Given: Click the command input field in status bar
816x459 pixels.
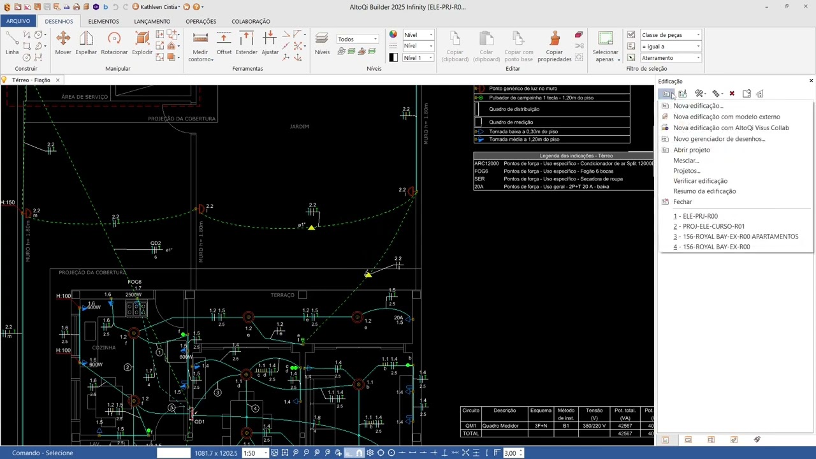Looking at the screenshot, I should pos(173,453).
